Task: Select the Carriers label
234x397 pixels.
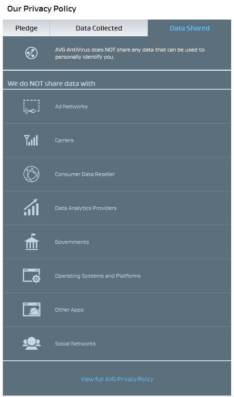Action: point(64,140)
